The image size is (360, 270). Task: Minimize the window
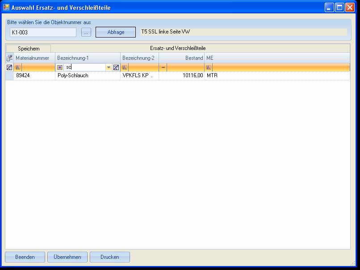click(x=329, y=8)
